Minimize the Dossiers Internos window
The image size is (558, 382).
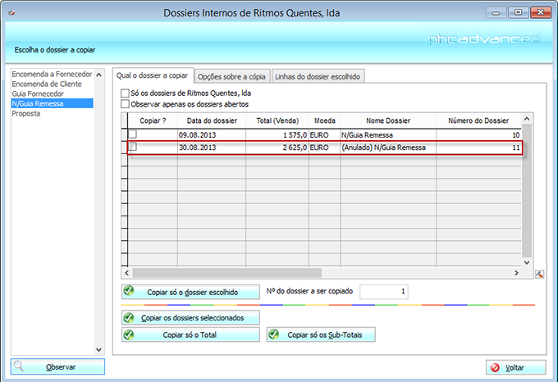(496, 12)
